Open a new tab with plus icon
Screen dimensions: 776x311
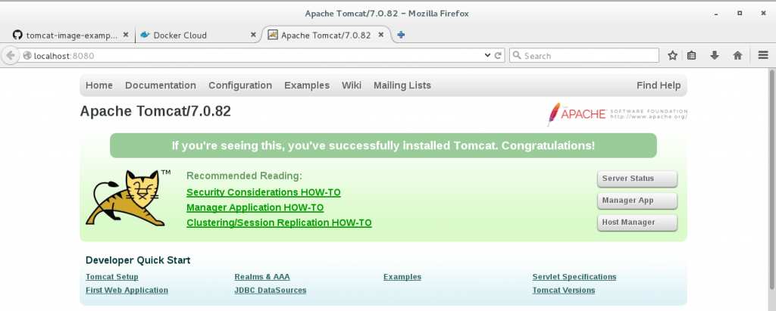(x=401, y=35)
